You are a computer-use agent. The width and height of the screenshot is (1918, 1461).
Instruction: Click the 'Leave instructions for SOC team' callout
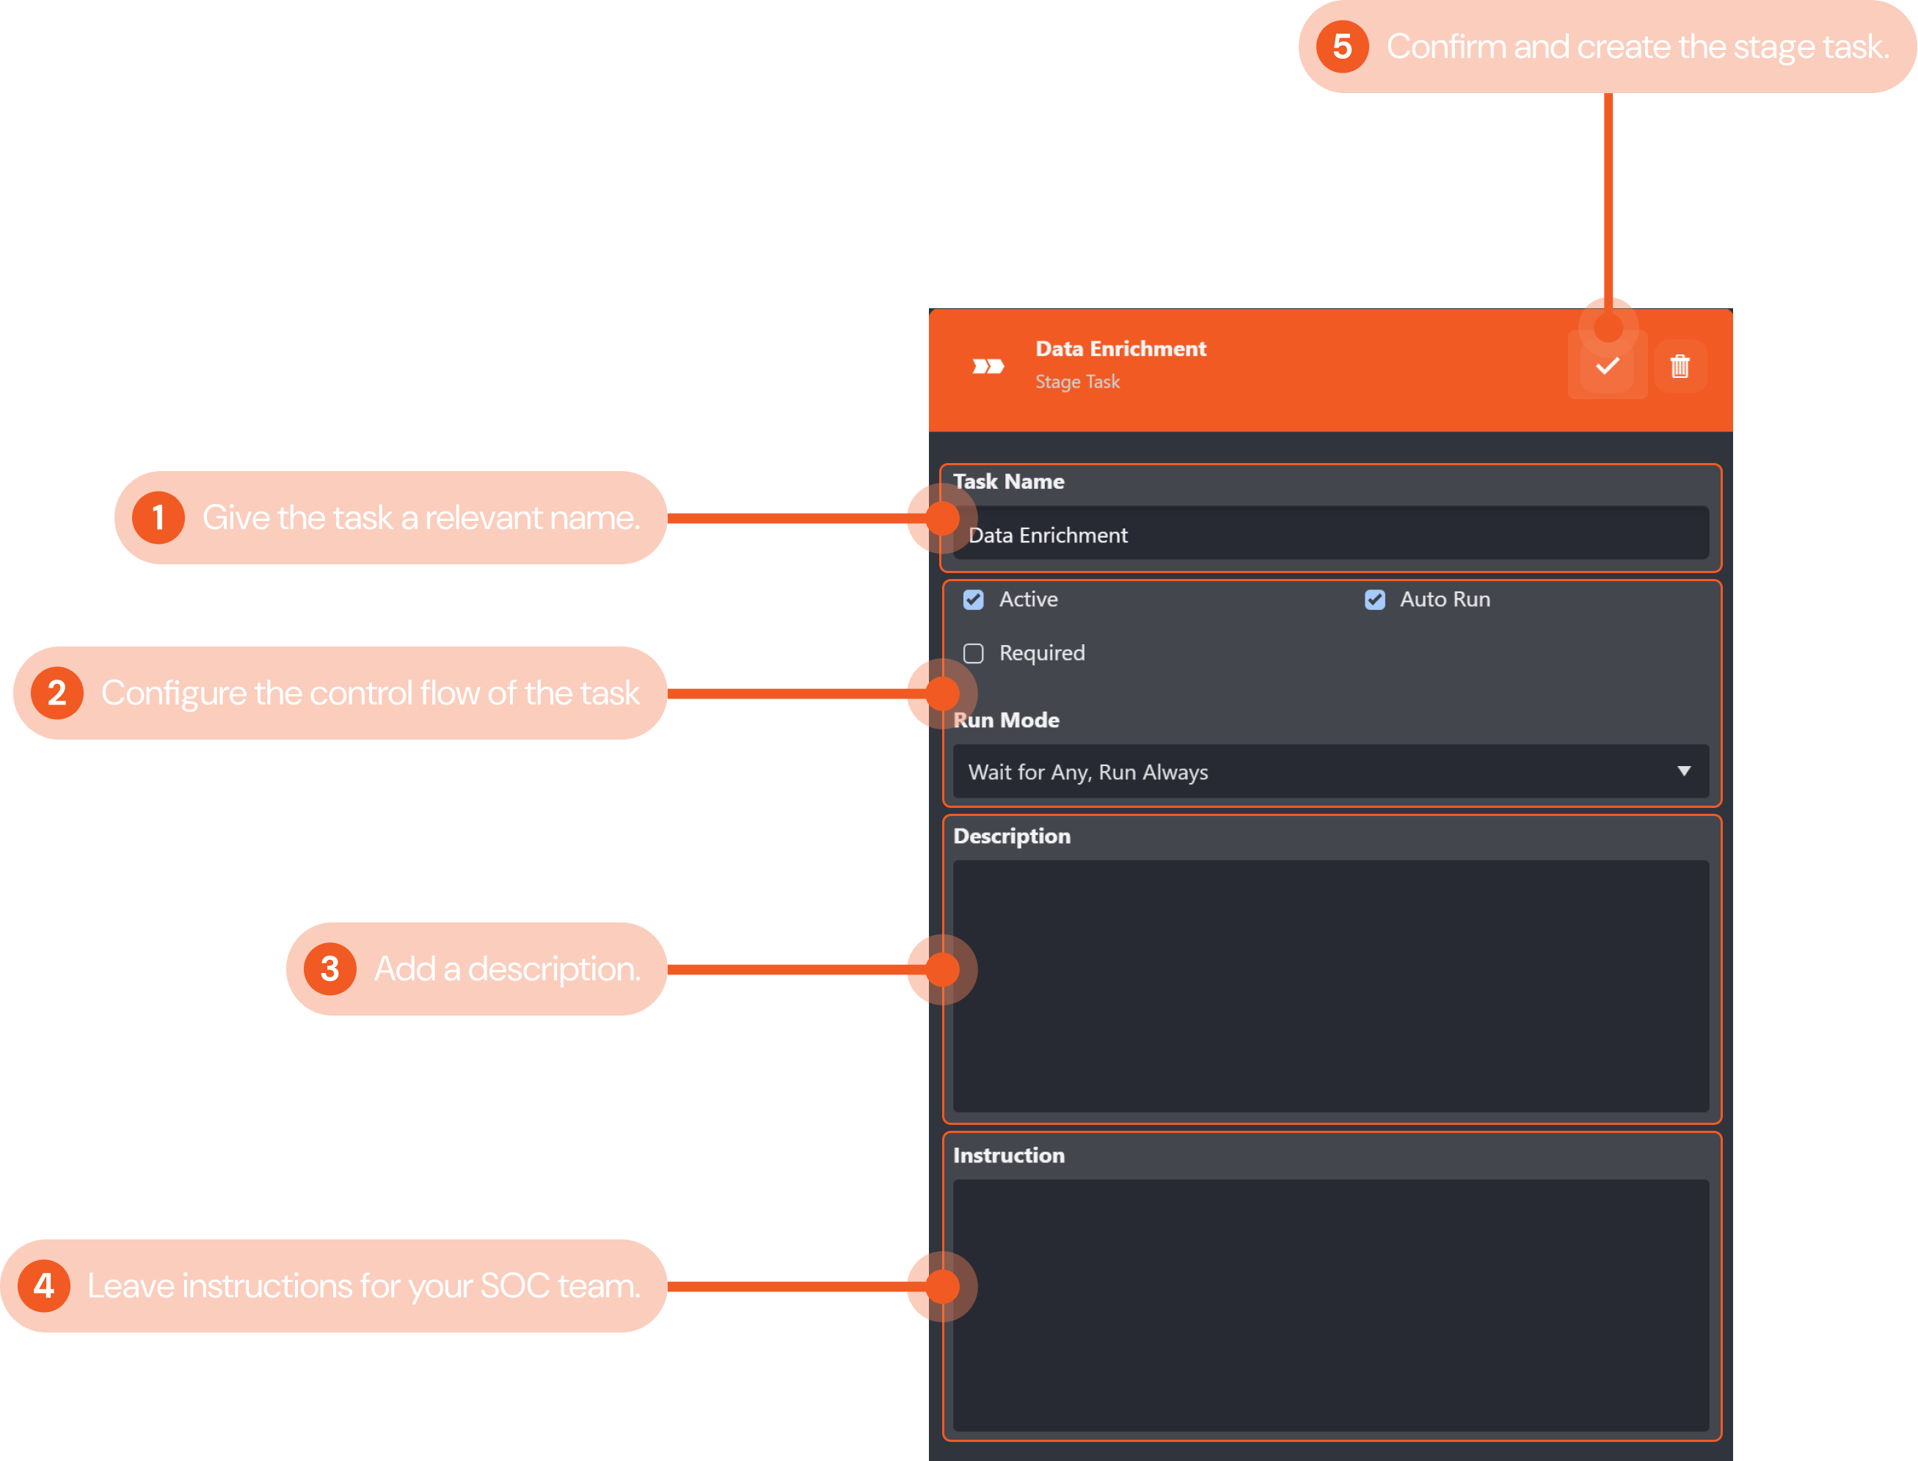(x=363, y=1286)
